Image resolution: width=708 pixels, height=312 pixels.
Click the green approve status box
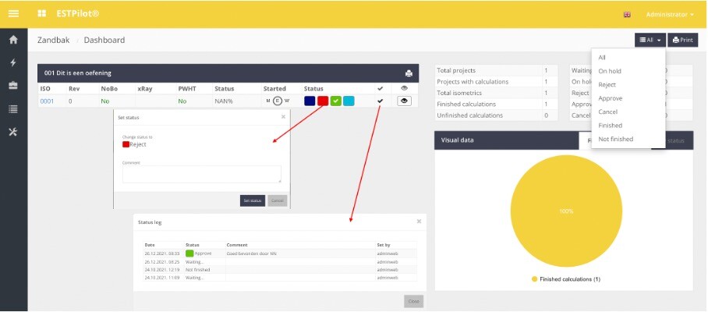point(335,101)
